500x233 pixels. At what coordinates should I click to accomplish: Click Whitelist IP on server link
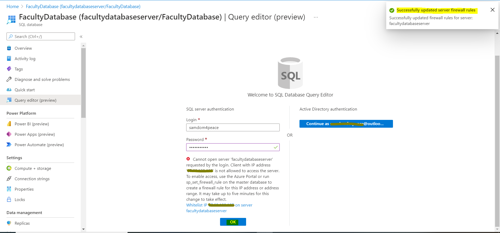point(219,208)
